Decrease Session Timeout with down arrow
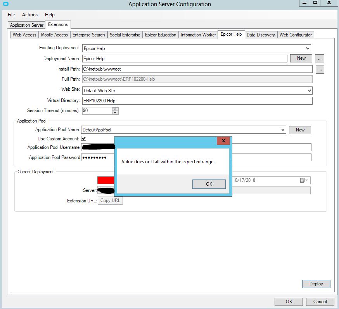Viewport: 339px width, 309px height. (115, 112)
